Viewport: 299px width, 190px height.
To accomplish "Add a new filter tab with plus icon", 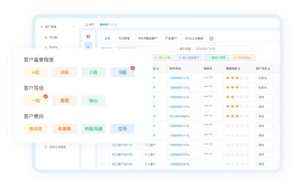I will tap(211, 39).
